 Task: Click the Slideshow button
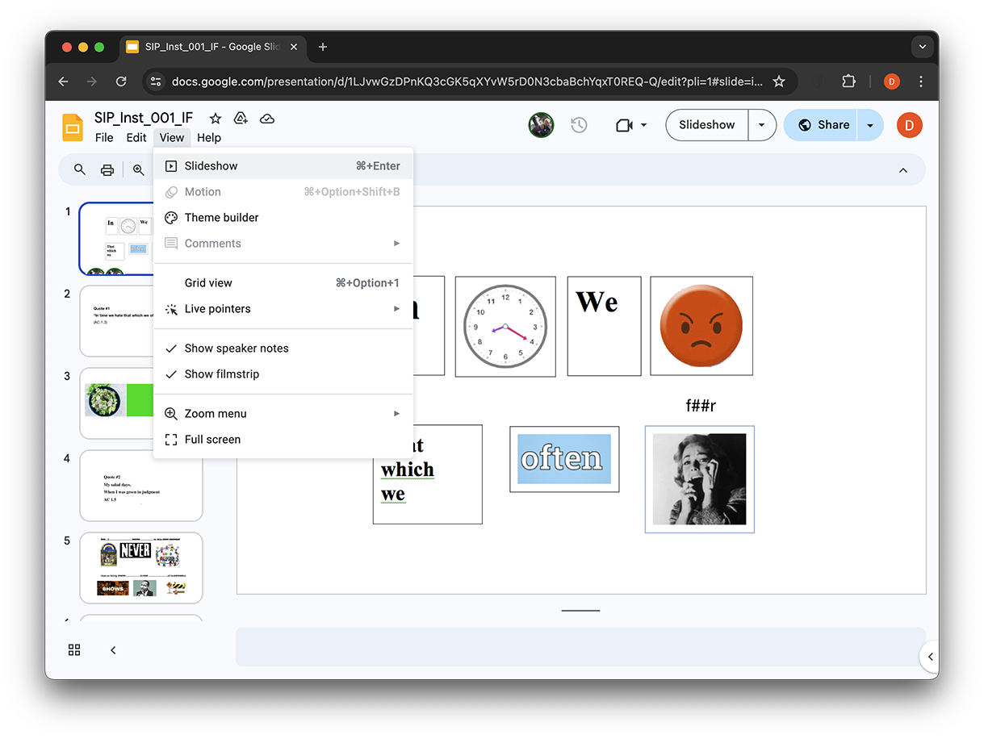(x=707, y=125)
